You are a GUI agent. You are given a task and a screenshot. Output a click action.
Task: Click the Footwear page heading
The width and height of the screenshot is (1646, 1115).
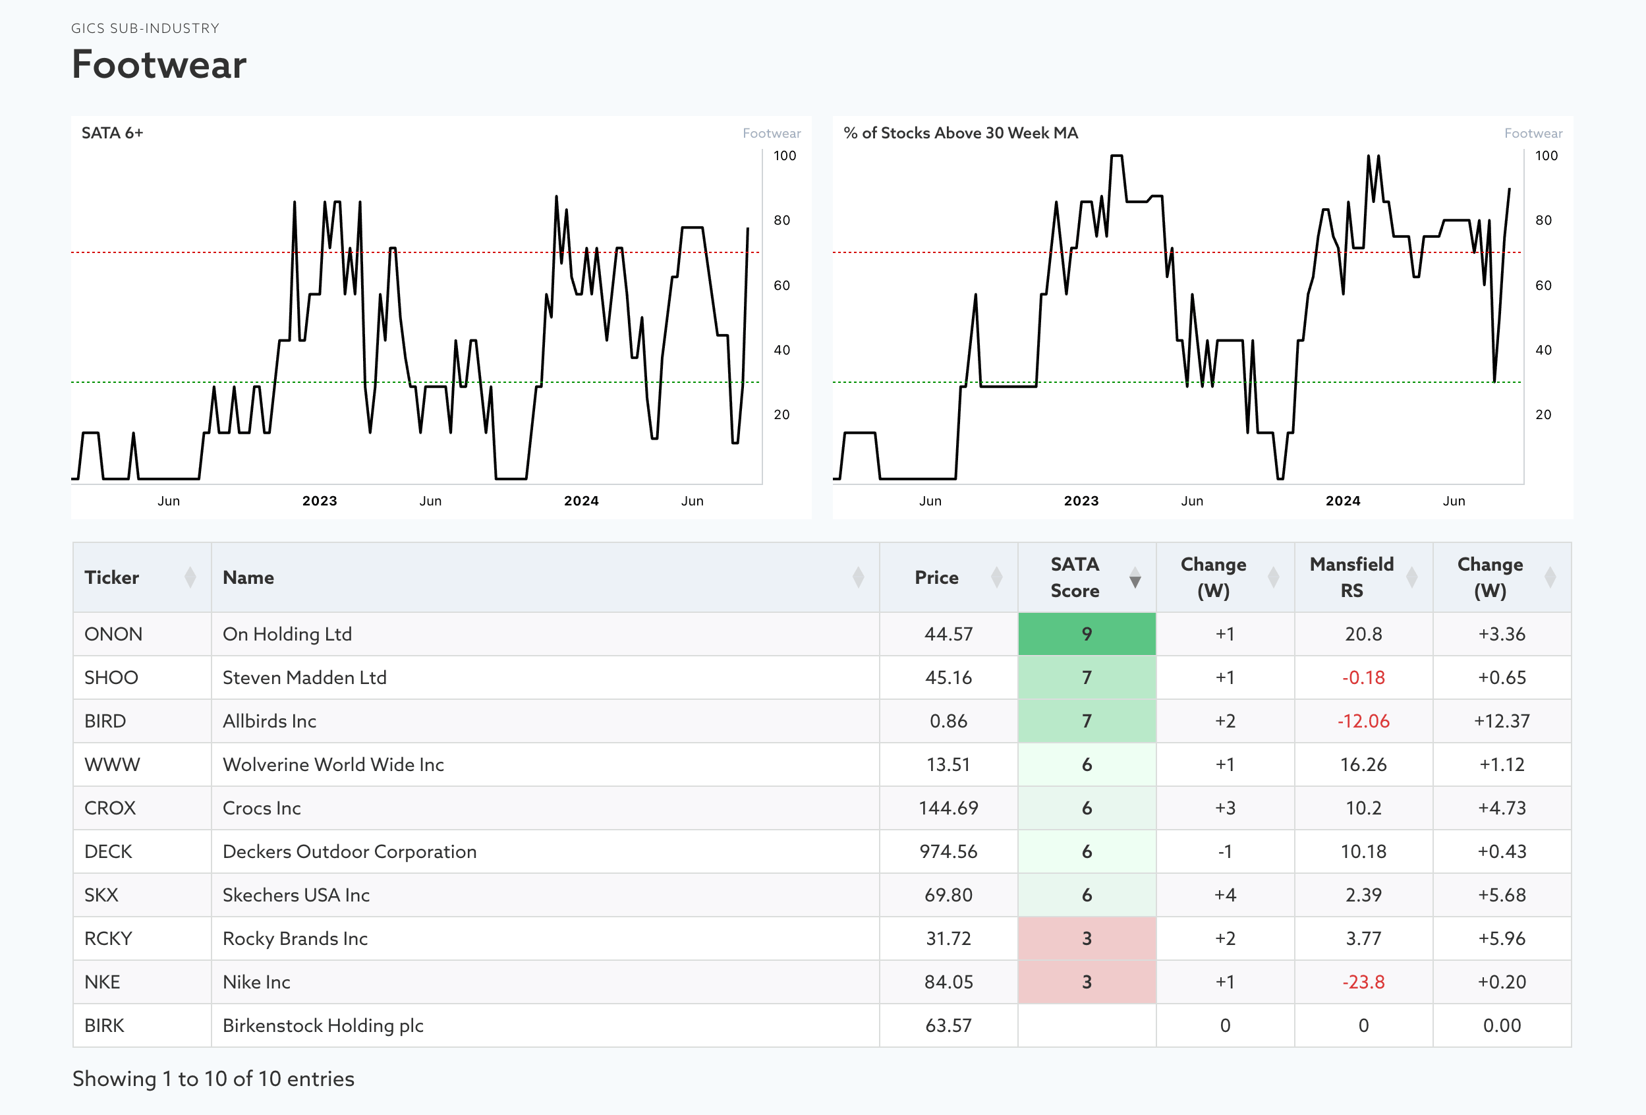pos(159,65)
